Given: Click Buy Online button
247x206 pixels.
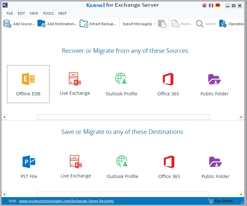Looking at the screenshot, I should [221, 201].
